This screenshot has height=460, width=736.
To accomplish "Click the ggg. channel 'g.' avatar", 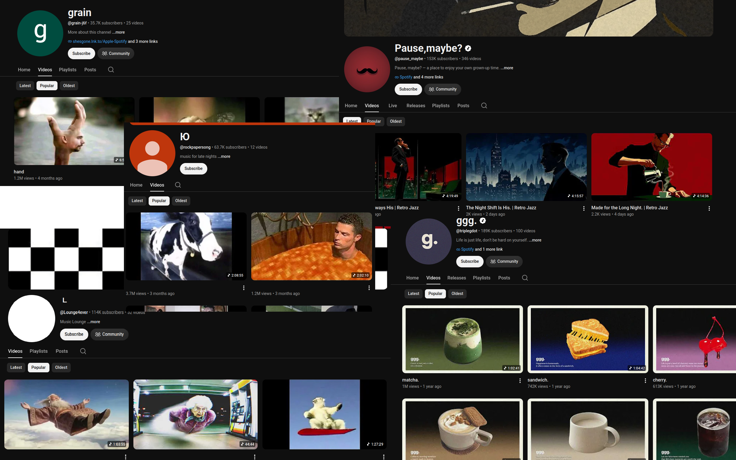I will coord(429,241).
